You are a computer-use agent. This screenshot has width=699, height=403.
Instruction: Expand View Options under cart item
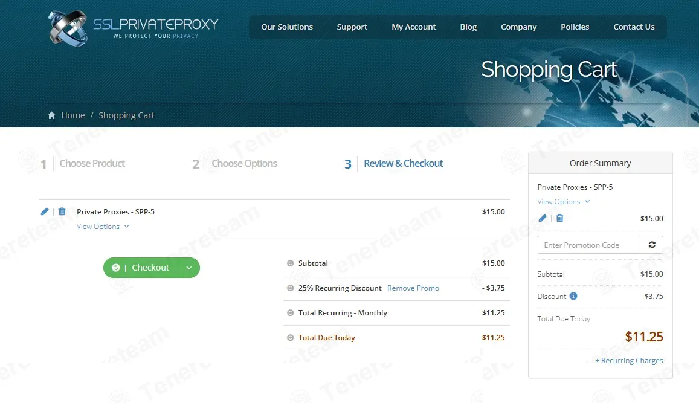pyautogui.click(x=103, y=227)
